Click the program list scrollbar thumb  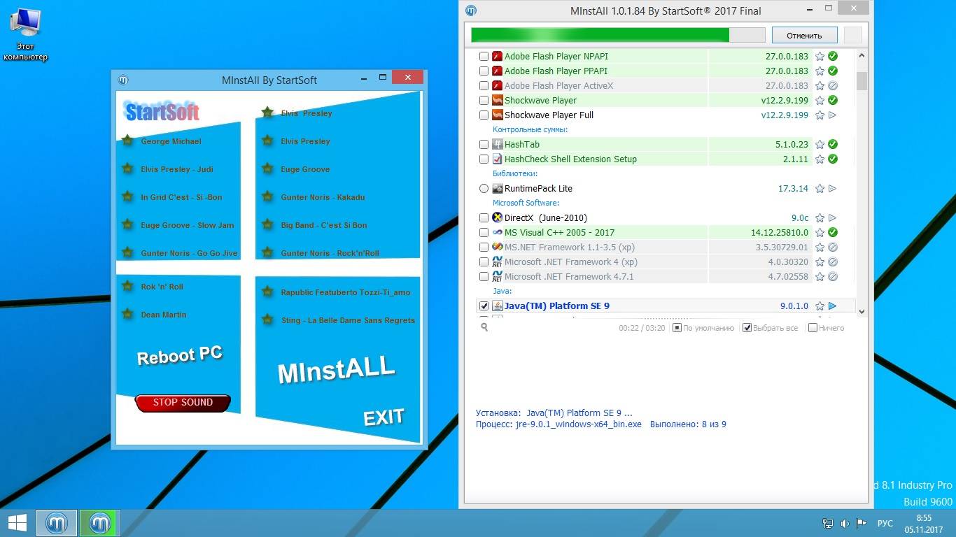862,80
